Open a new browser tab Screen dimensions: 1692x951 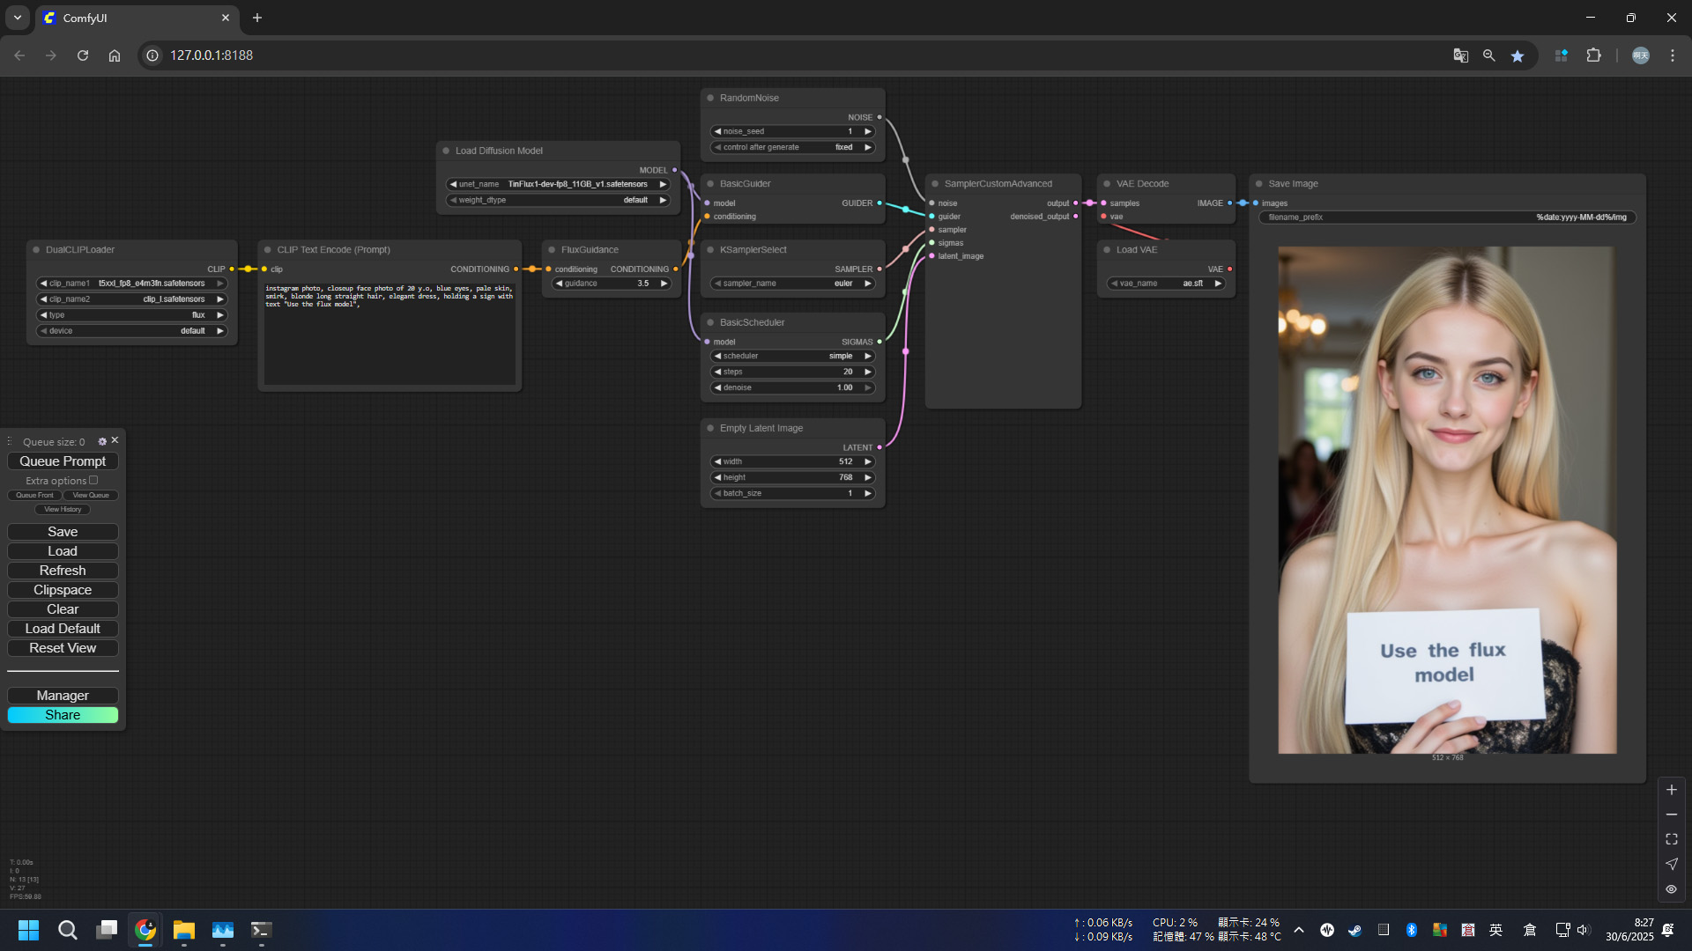click(257, 18)
